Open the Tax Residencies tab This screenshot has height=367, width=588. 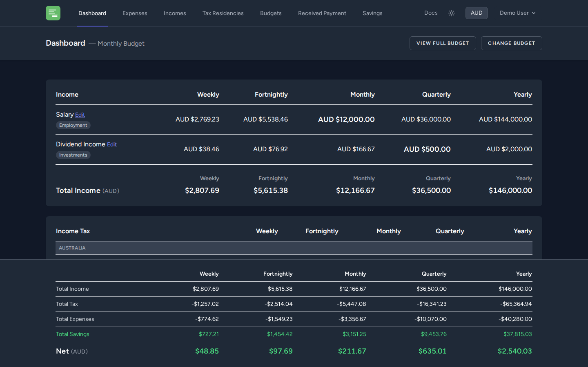(x=223, y=13)
